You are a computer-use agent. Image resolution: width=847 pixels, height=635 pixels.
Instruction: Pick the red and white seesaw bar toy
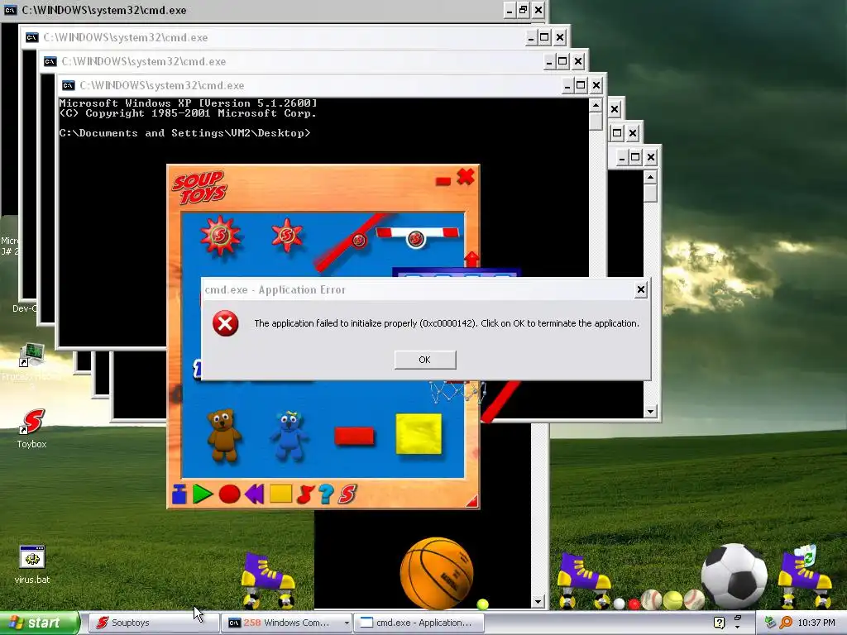(x=417, y=236)
